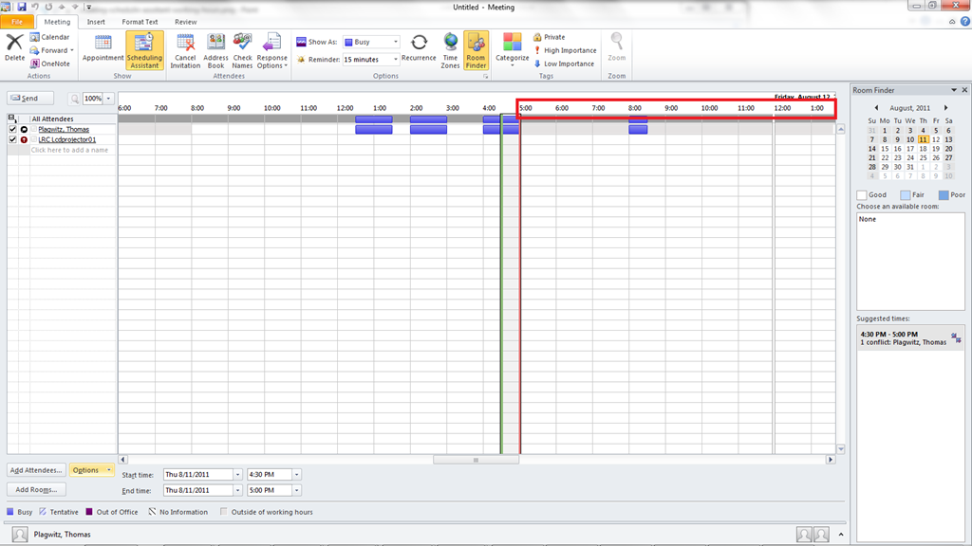
Task: Uncheck the LRC.Lcdprojector01 attendee checkbox
Action: click(x=12, y=139)
